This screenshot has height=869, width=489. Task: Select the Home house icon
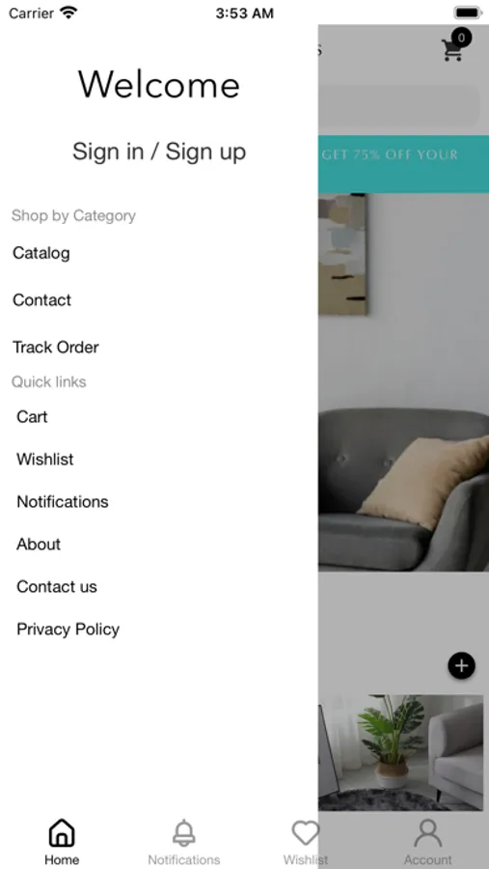tap(62, 832)
